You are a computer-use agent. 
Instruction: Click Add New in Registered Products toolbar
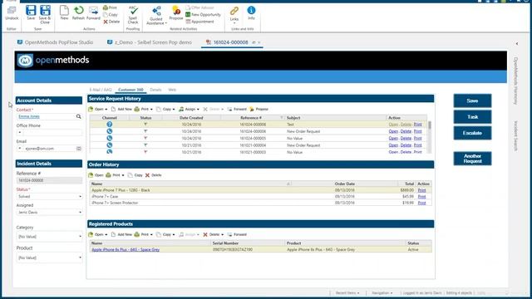tap(121, 234)
